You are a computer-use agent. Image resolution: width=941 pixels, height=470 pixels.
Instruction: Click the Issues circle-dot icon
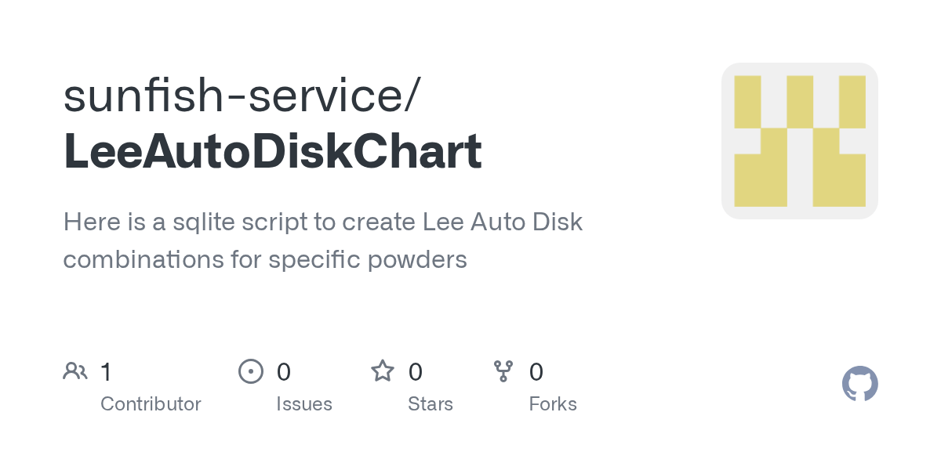click(x=251, y=371)
